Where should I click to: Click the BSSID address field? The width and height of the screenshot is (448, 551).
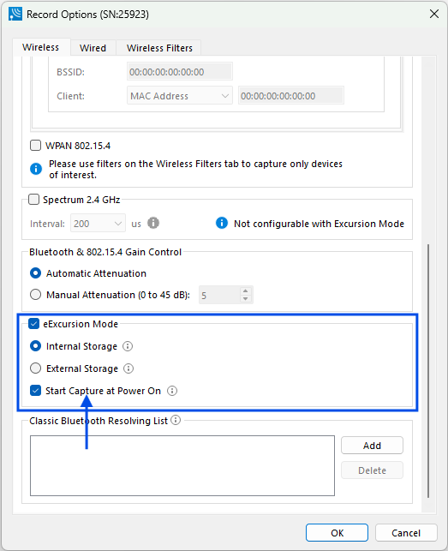click(x=180, y=72)
